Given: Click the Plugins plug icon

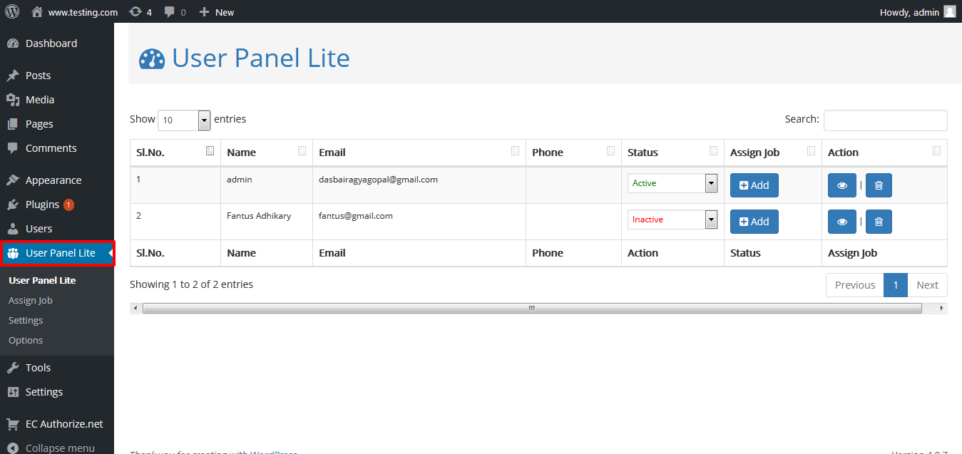Looking at the screenshot, I should tap(13, 205).
